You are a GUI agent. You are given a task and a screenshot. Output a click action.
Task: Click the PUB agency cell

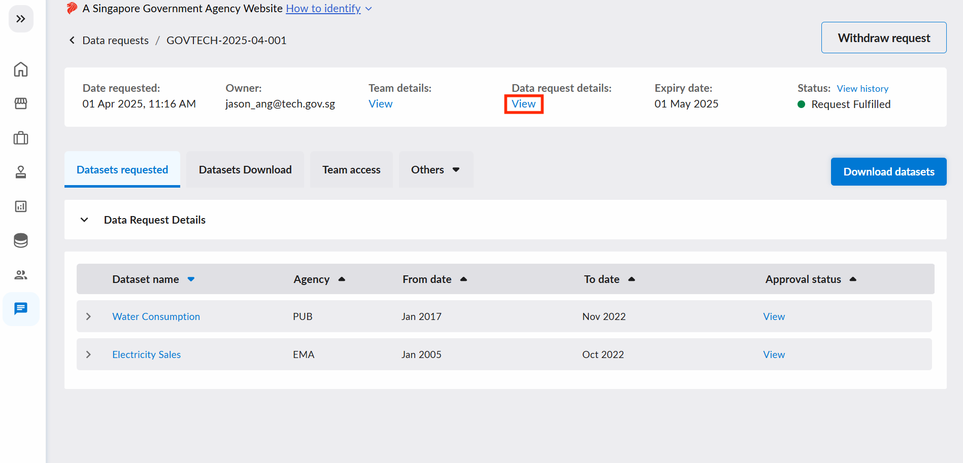303,316
